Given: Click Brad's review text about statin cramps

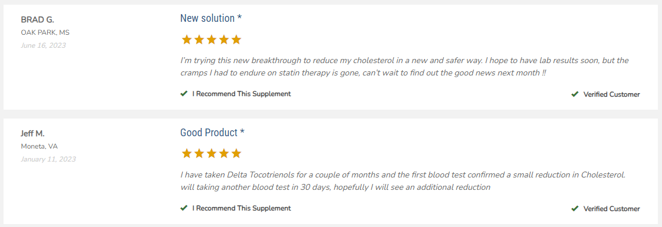Looking at the screenshot, I should (x=404, y=67).
